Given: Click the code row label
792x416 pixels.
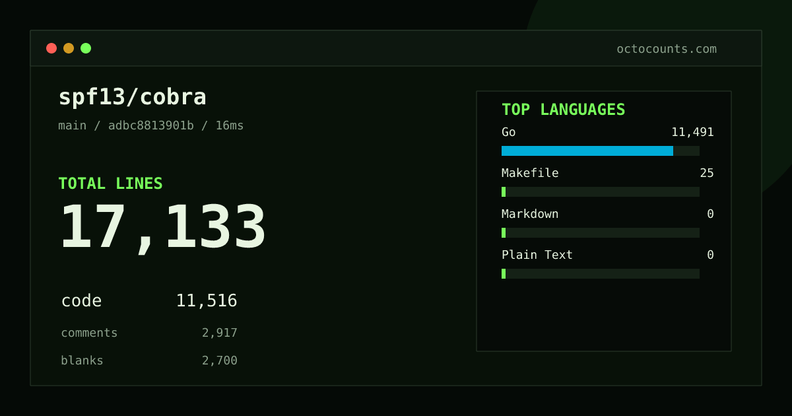Looking at the screenshot, I should [81, 301].
